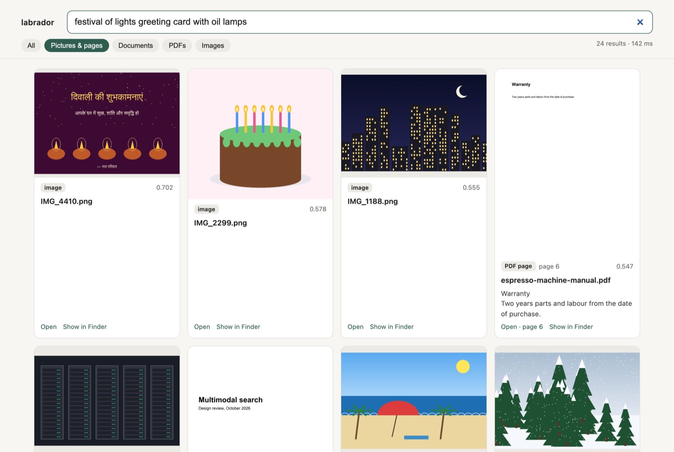This screenshot has width=674, height=452.
Task: Select the night city skyline thumbnail
Action: [x=414, y=123]
